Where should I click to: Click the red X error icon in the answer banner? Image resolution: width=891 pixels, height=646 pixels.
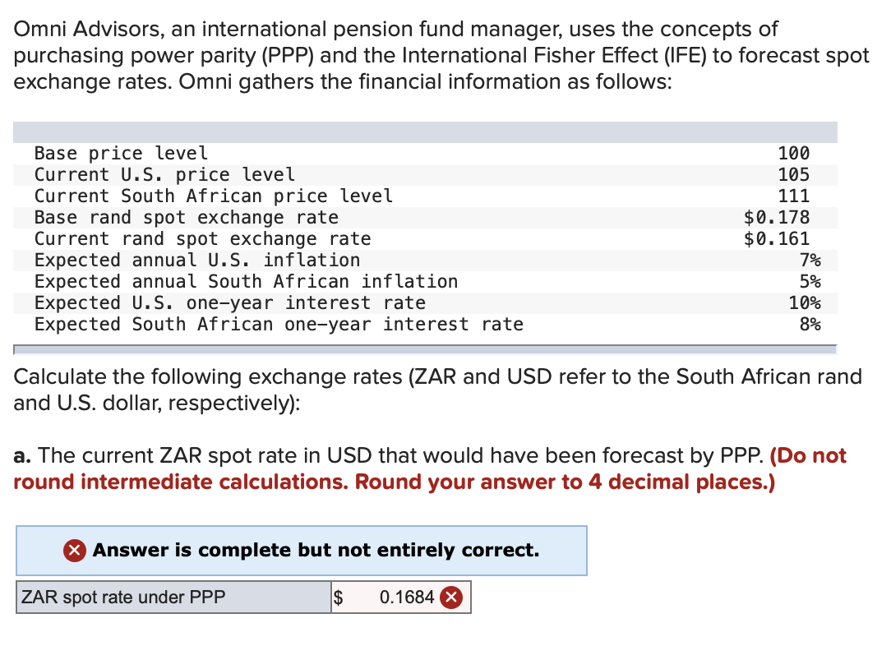tap(73, 551)
